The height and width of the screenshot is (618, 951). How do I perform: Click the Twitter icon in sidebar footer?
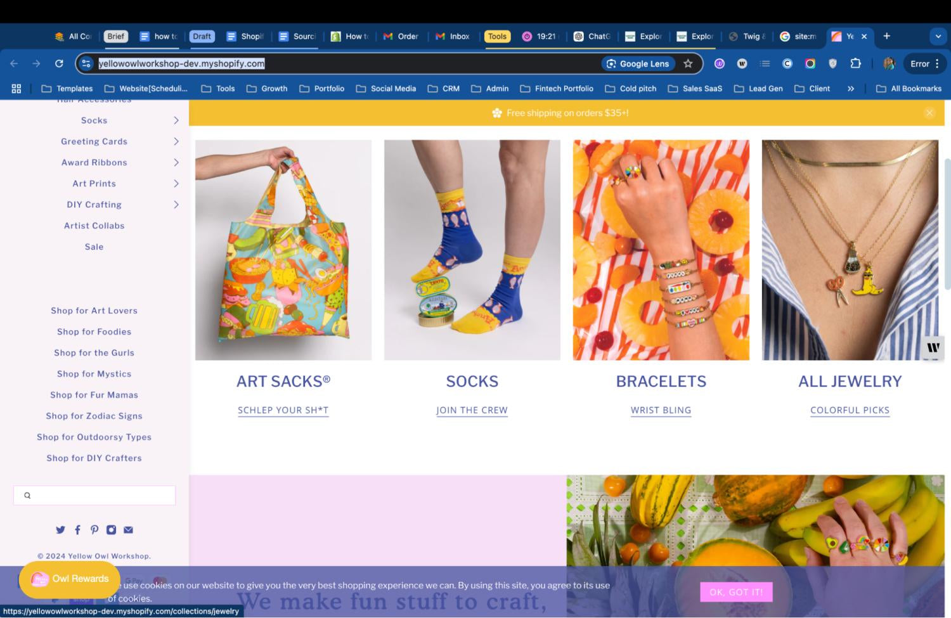(60, 530)
